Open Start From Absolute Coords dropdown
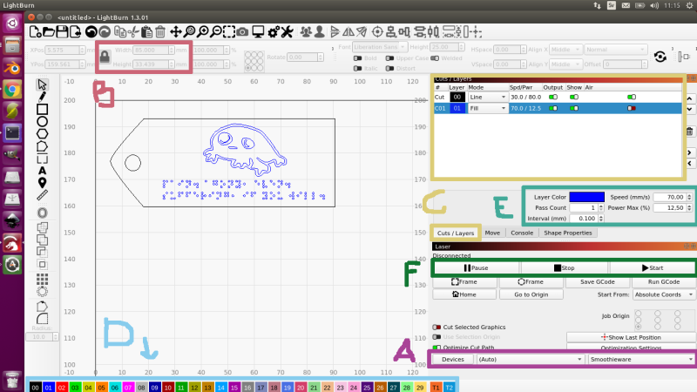Screen dimensions: 697x392 pos(664,294)
